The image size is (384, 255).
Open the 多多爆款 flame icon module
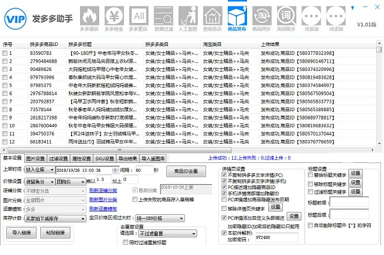[90, 19]
